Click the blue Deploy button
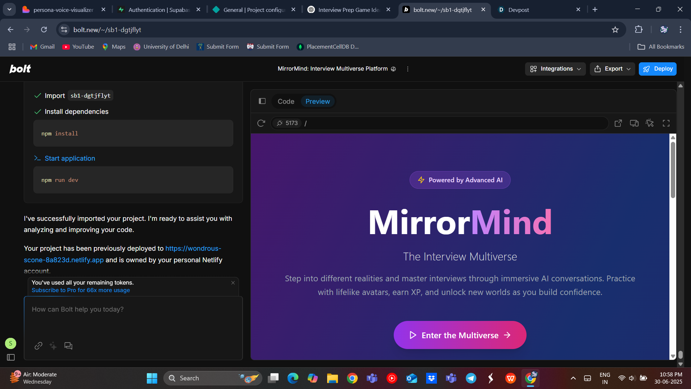This screenshot has height=389, width=691. pos(658,69)
